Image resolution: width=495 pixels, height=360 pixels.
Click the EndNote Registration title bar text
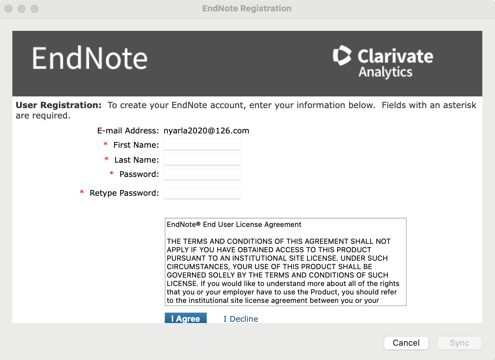(247, 8)
